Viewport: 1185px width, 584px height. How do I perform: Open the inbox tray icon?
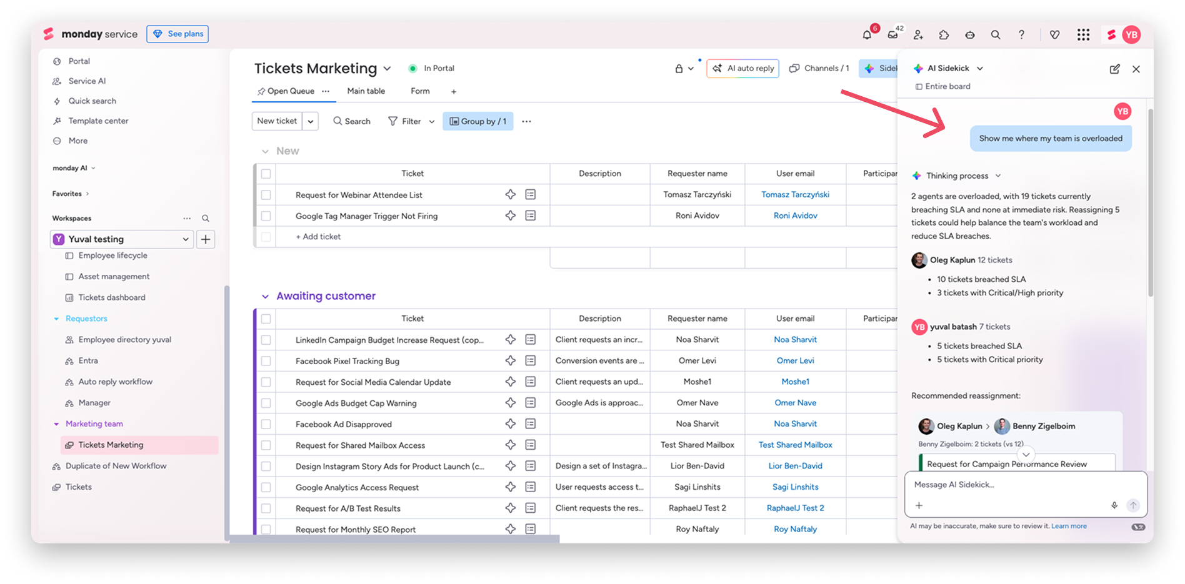coord(893,35)
